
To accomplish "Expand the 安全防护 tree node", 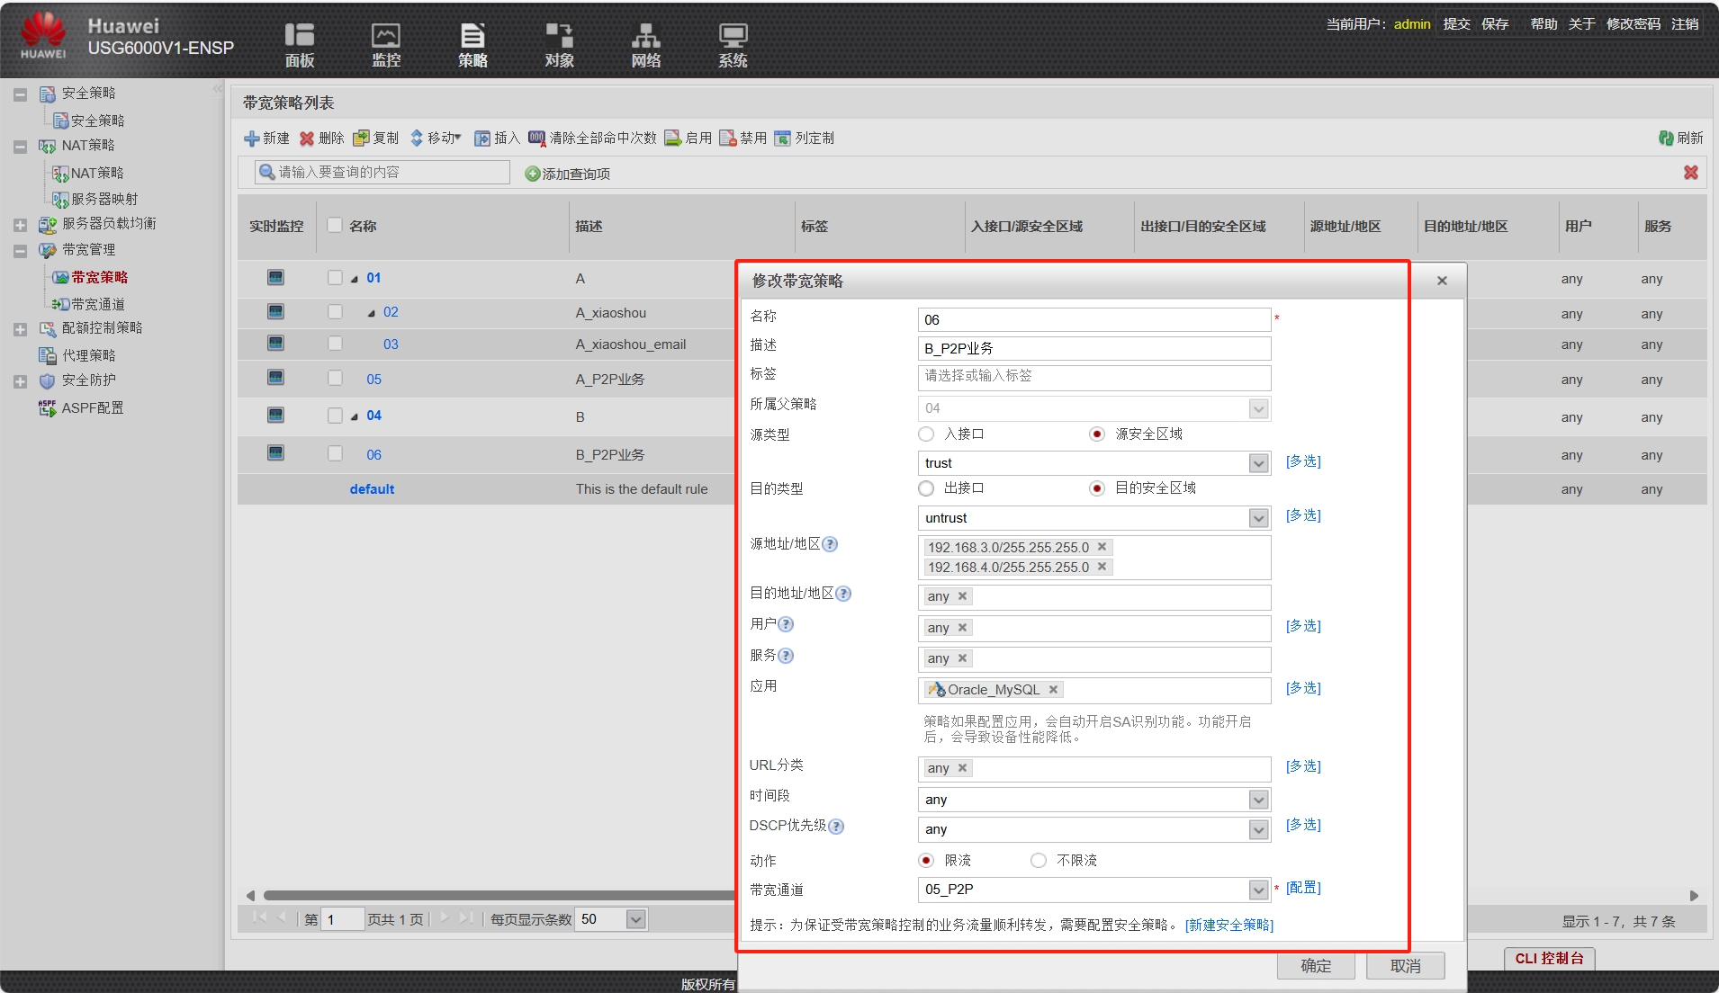I will click(x=20, y=381).
